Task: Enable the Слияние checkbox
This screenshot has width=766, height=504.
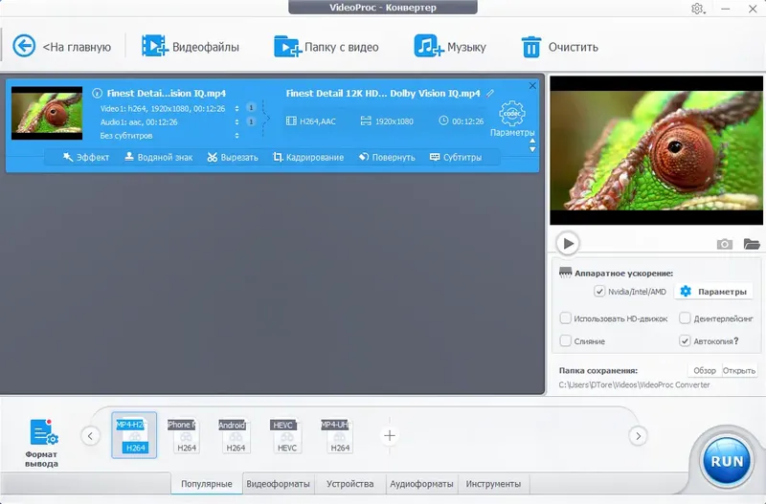Action: click(565, 340)
